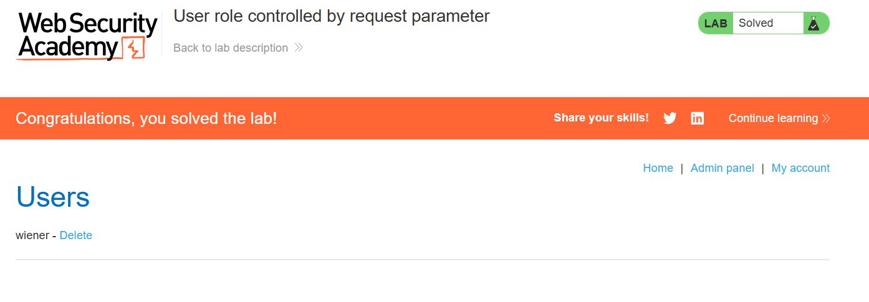Navigate to the Home page
869x302 pixels.
tap(658, 168)
